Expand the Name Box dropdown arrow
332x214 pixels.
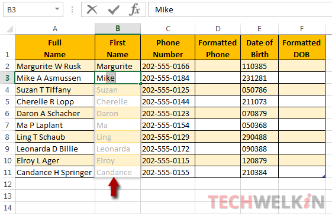(x=57, y=9)
